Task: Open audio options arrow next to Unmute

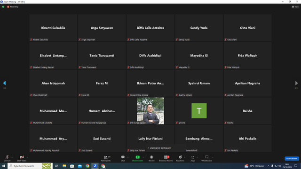Action: [x=12, y=157]
